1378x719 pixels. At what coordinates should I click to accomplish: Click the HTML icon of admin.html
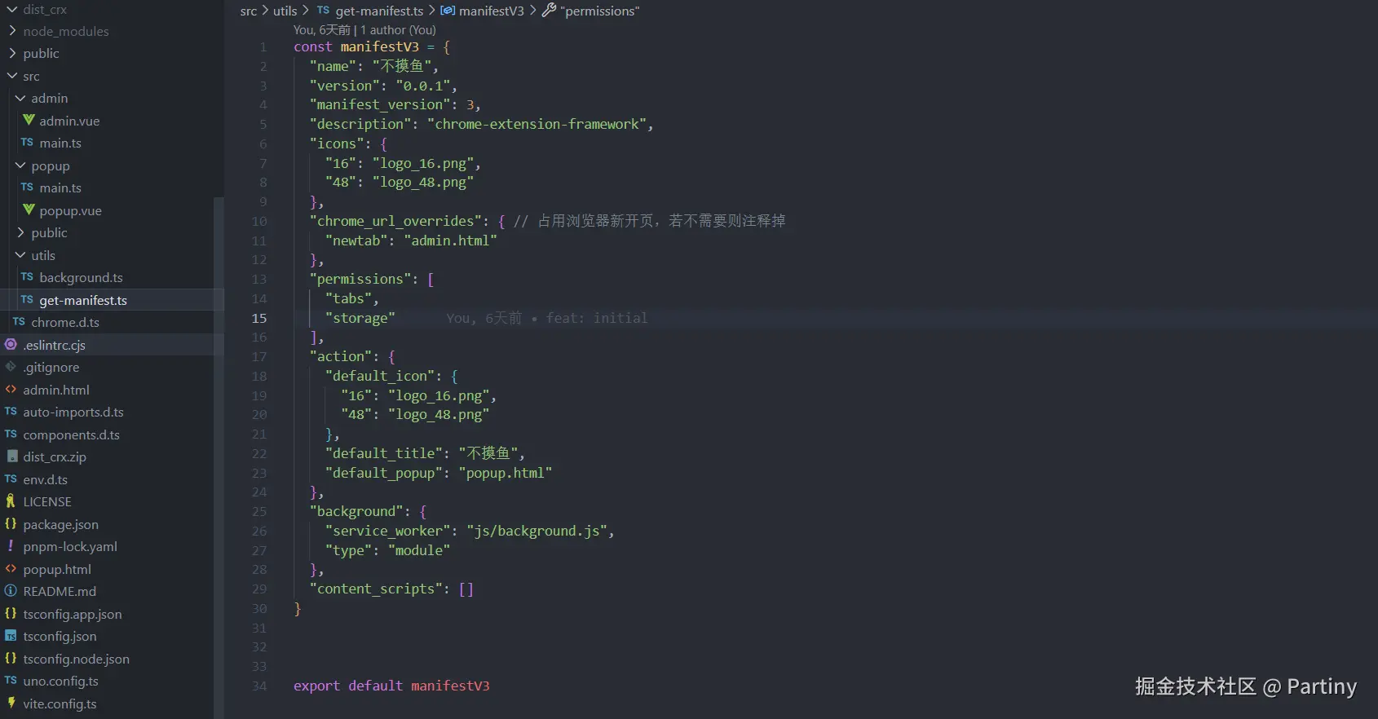pos(11,389)
